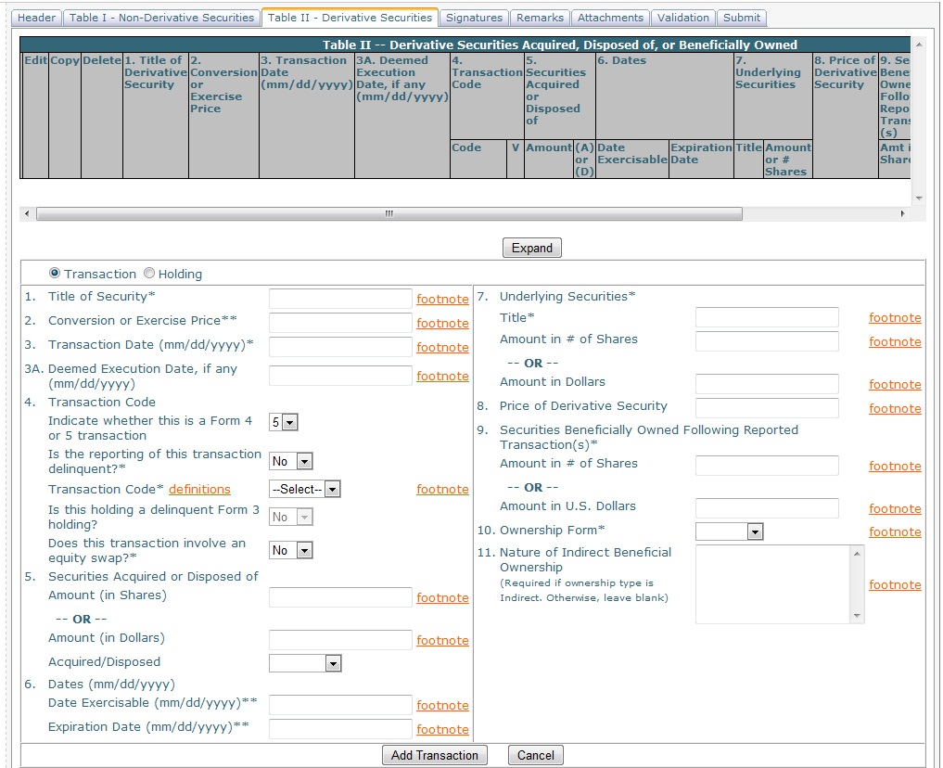Open the equity swap dropdown
Screen dimensions: 943x768
[291, 550]
